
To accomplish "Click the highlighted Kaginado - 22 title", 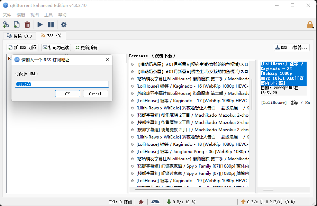I will pyautogui.click(x=283, y=74).
